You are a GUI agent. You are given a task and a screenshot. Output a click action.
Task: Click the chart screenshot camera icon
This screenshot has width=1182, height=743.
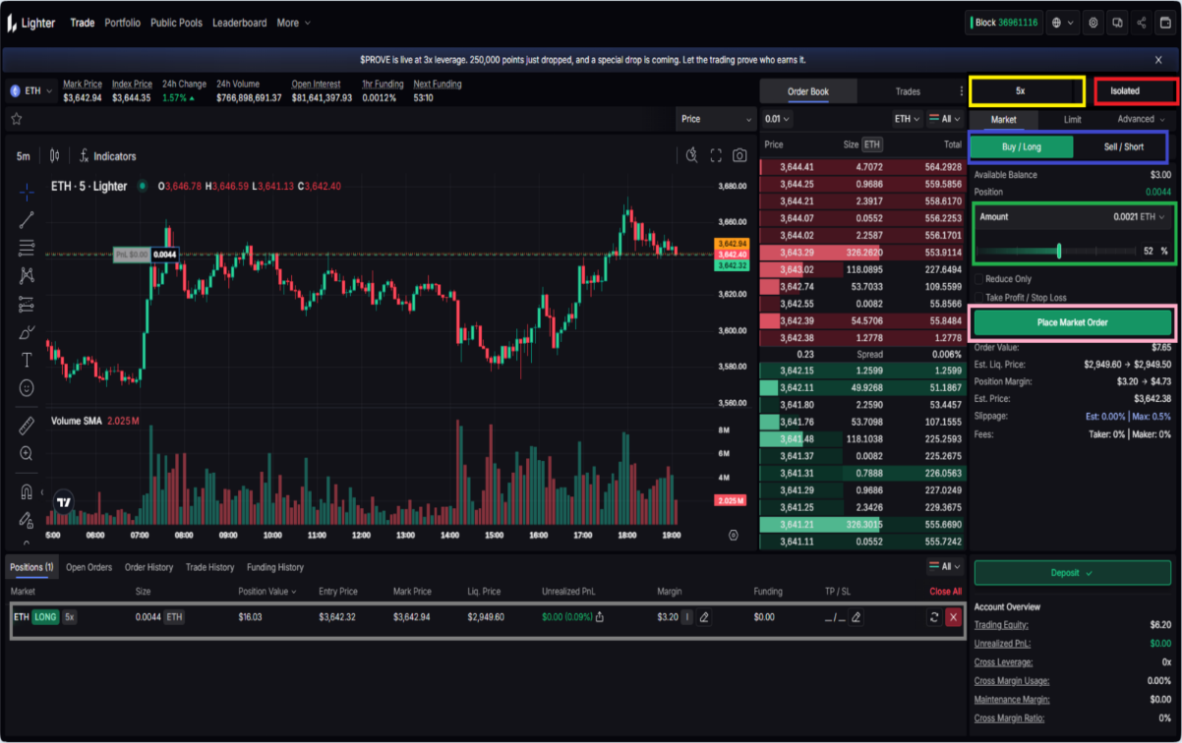pyautogui.click(x=739, y=155)
